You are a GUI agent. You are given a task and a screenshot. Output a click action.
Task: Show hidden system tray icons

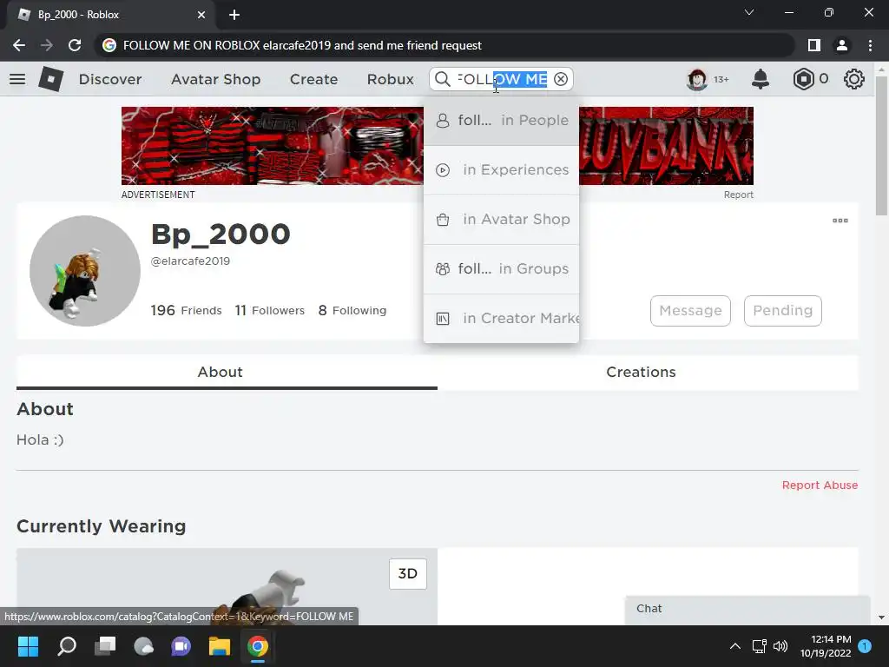[734, 646]
